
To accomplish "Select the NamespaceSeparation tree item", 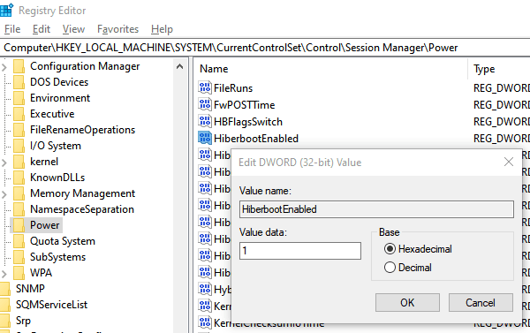I will (82, 209).
